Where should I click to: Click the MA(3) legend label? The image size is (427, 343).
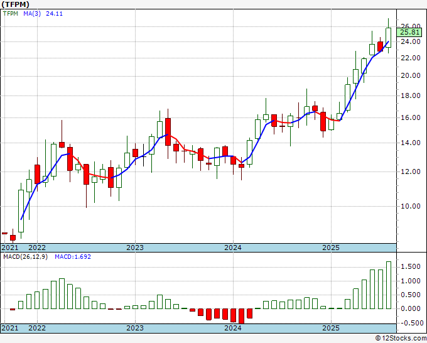[32, 14]
